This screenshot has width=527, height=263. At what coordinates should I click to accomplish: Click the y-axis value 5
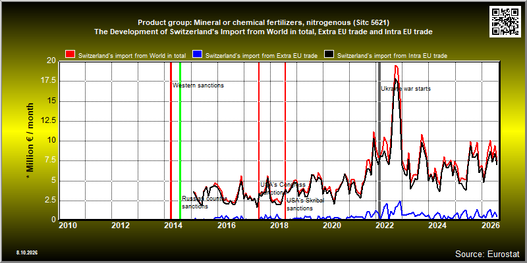click(x=53, y=180)
